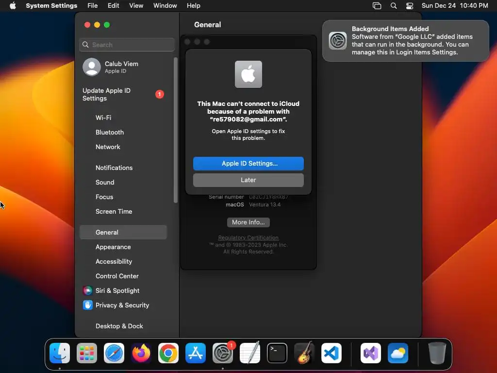Select Control Center in the sidebar
This screenshot has height=373, width=497.
123,276
